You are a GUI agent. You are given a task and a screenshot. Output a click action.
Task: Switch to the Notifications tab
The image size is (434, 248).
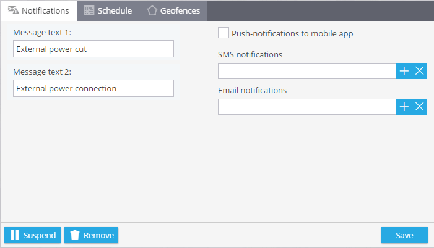[x=38, y=10]
